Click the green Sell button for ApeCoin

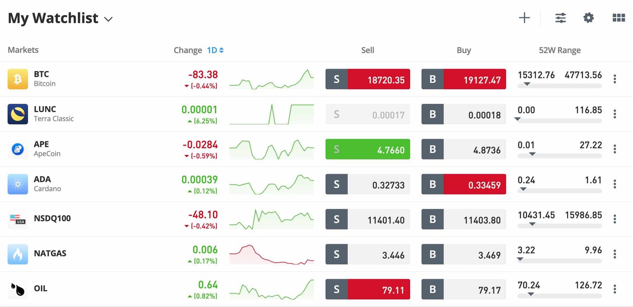coord(367,149)
